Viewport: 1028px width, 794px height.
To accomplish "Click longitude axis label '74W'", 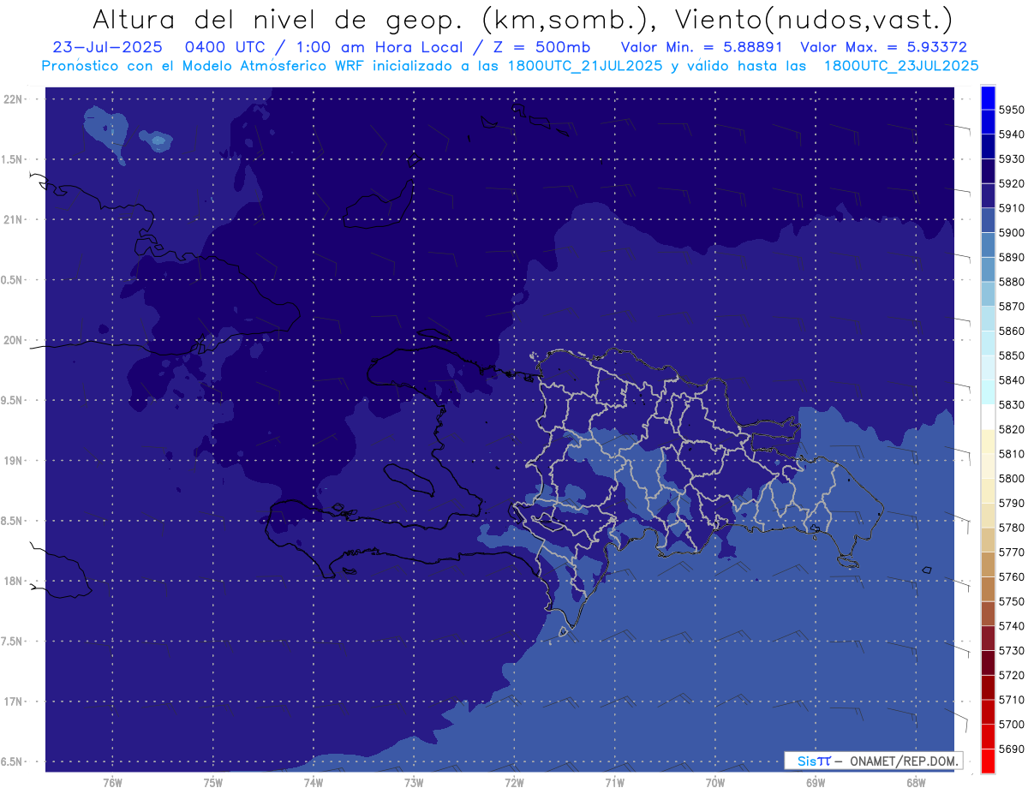I will [x=314, y=782].
